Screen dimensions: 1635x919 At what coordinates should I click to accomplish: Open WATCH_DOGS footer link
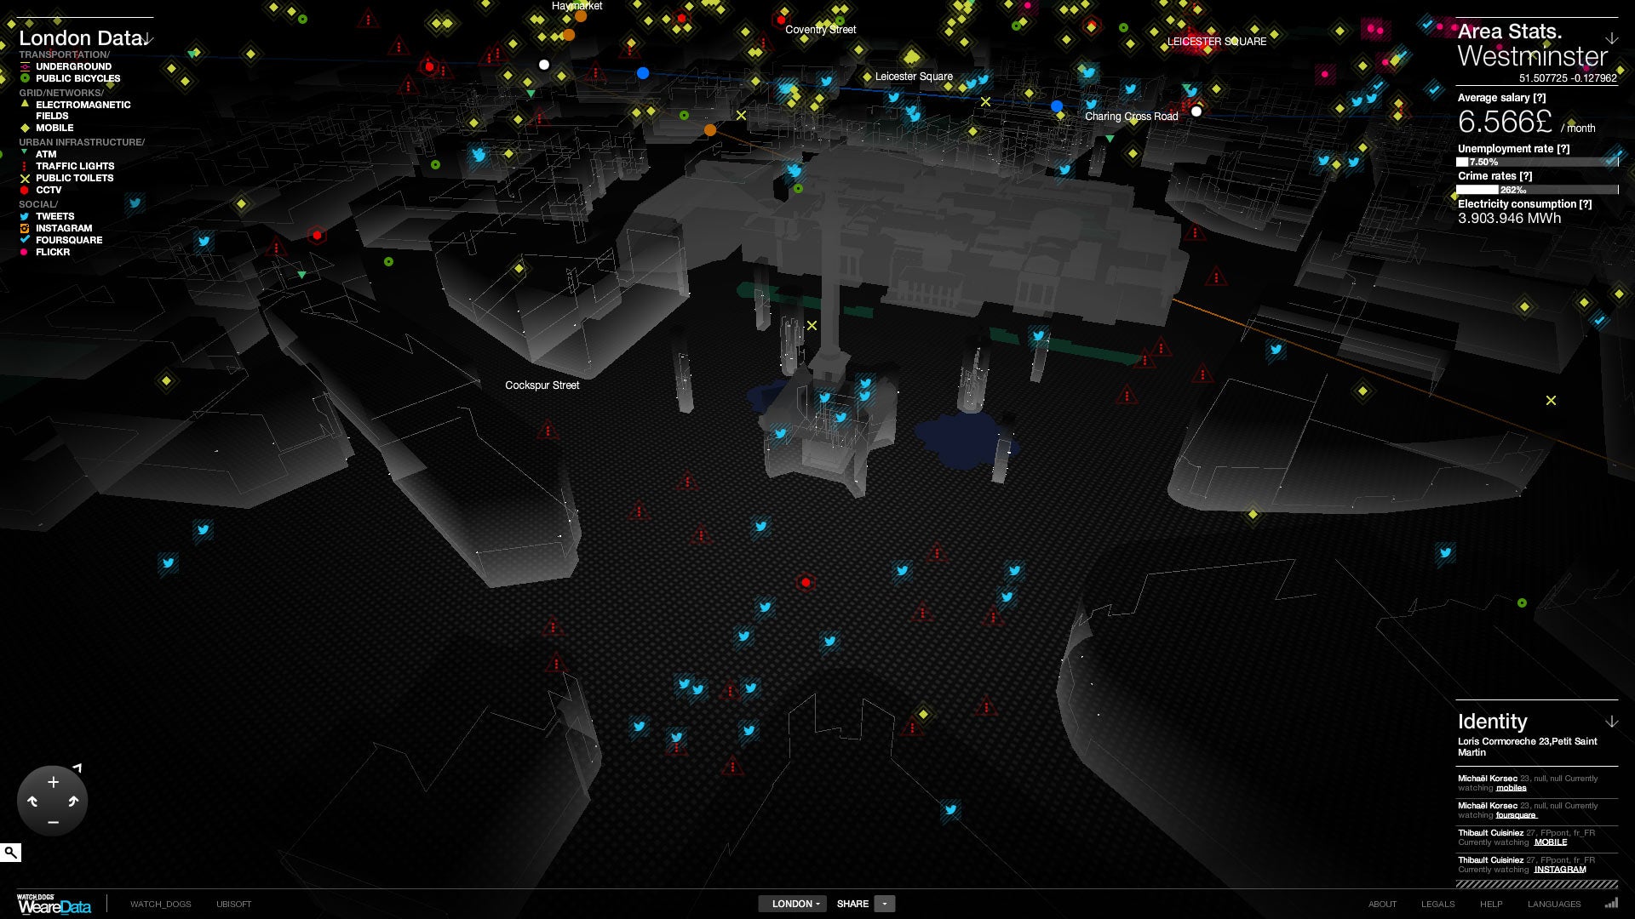point(160,904)
